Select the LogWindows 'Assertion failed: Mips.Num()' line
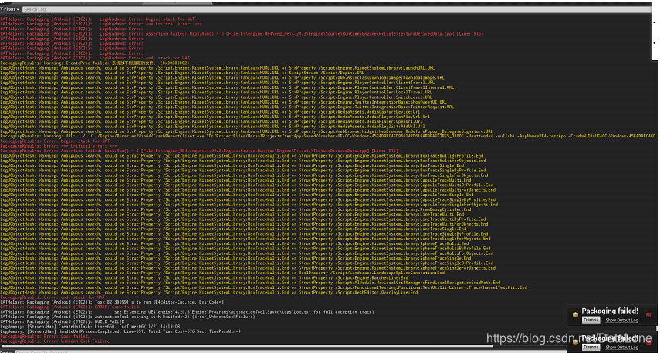The height and width of the screenshot is (353, 660). 242,34
